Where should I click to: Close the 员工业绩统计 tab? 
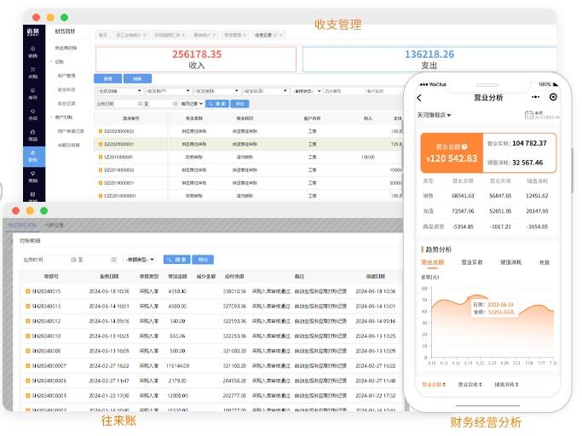(144, 35)
